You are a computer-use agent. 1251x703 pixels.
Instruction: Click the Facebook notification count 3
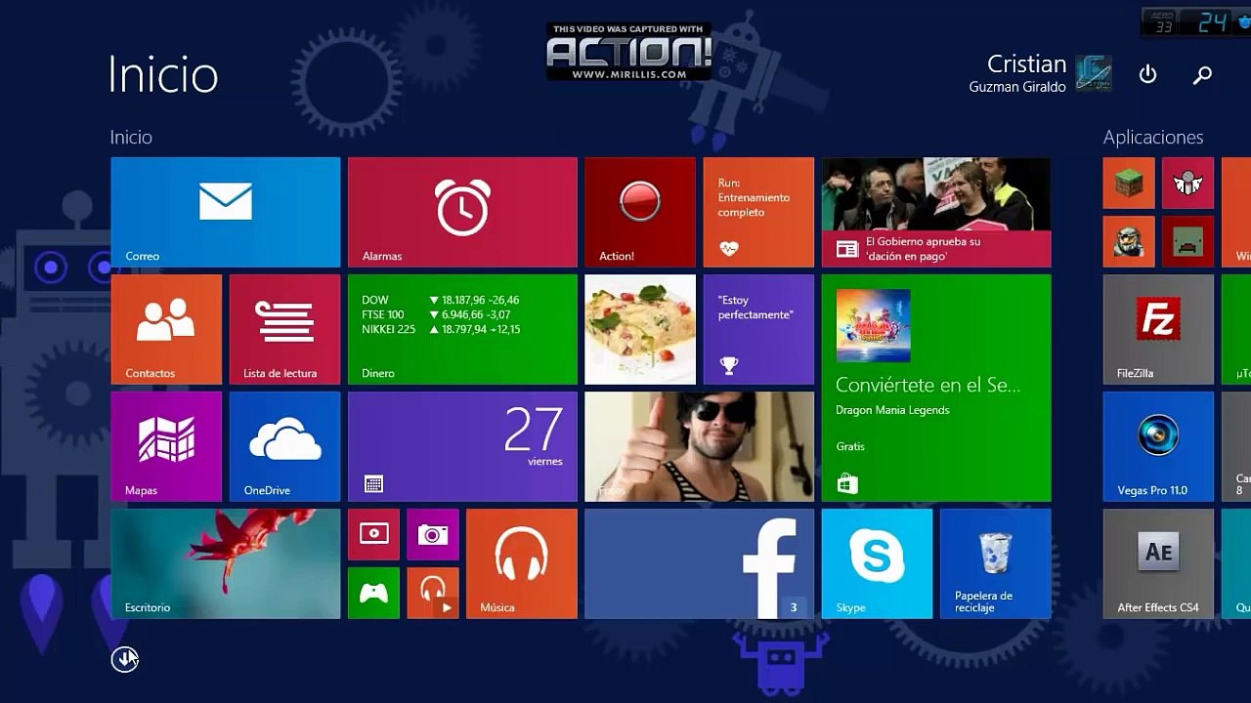794,607
